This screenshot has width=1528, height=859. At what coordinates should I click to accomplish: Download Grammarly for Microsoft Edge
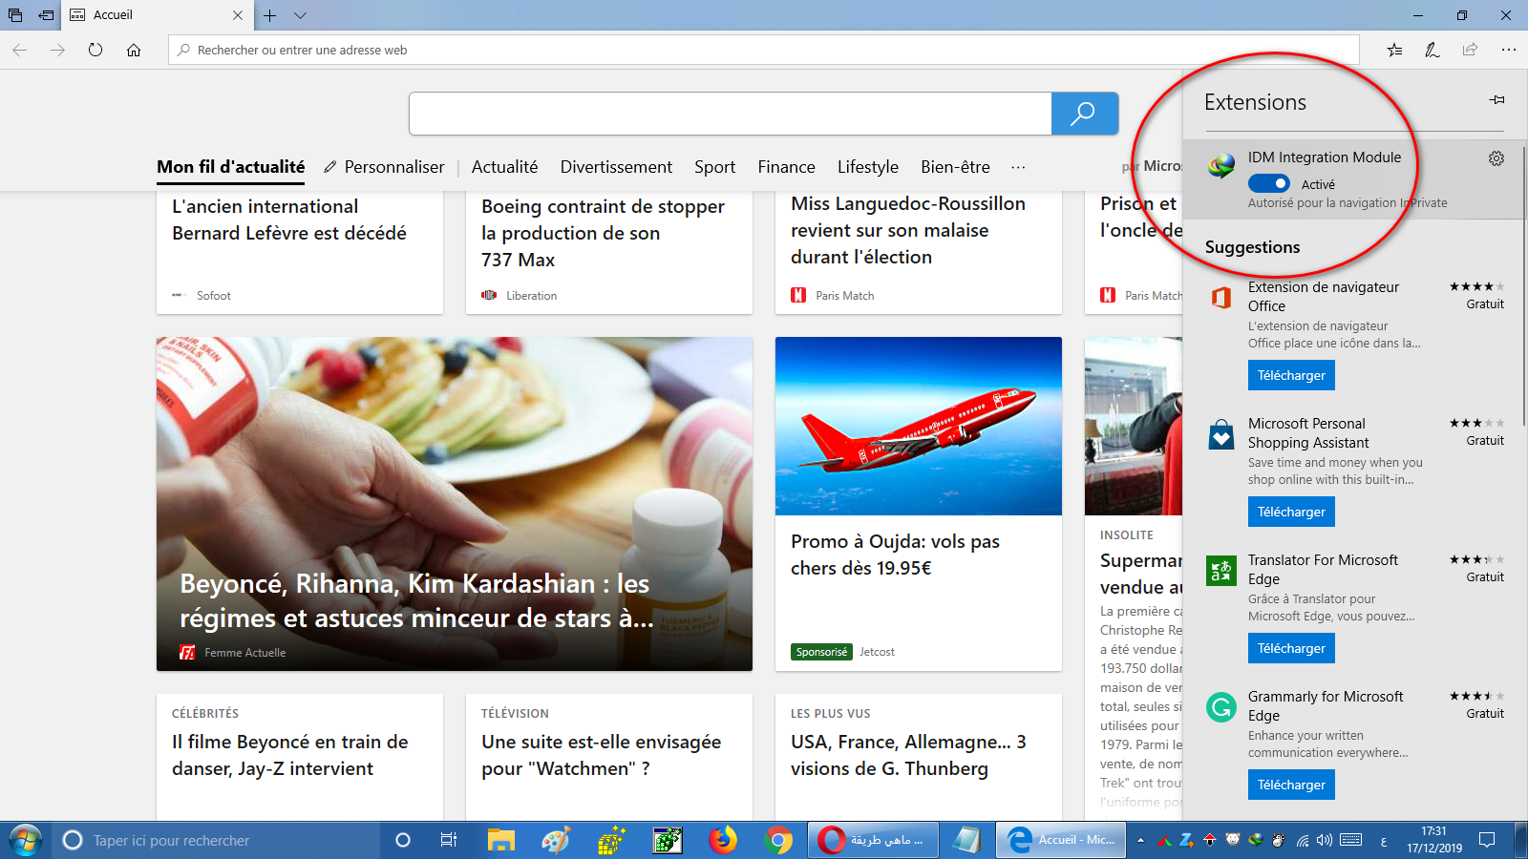click(1291, 785)
